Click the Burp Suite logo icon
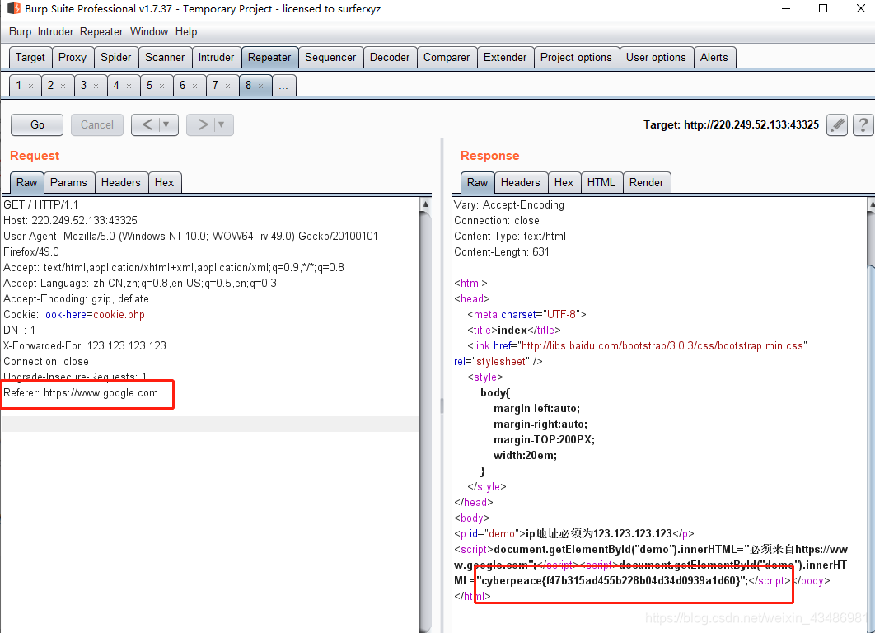Image resolution: width=875 pixels, height=633 pixels. pos(14,9)
